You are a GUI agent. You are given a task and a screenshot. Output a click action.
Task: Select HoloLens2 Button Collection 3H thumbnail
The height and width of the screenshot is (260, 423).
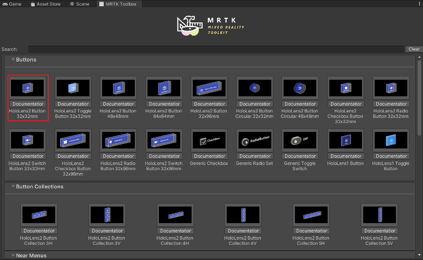click(x=39, y=215)
